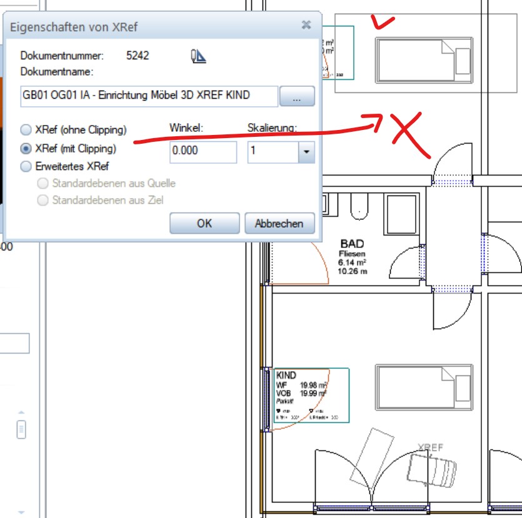Viewport: 522px width, 518px height.
Task: Open the Skalierung dropdown arrow
Action: [306, 152]
